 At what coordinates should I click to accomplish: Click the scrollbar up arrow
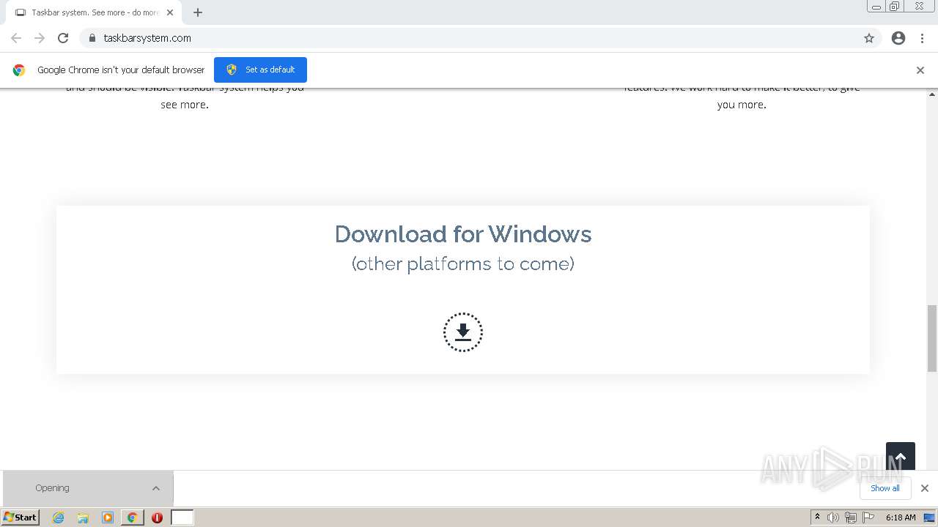click(x=932, y=94)
